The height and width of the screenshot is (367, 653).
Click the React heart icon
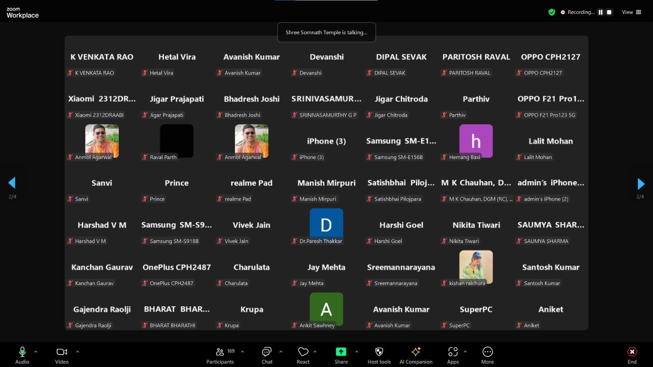pyautogui.click(x=303, y=355)
